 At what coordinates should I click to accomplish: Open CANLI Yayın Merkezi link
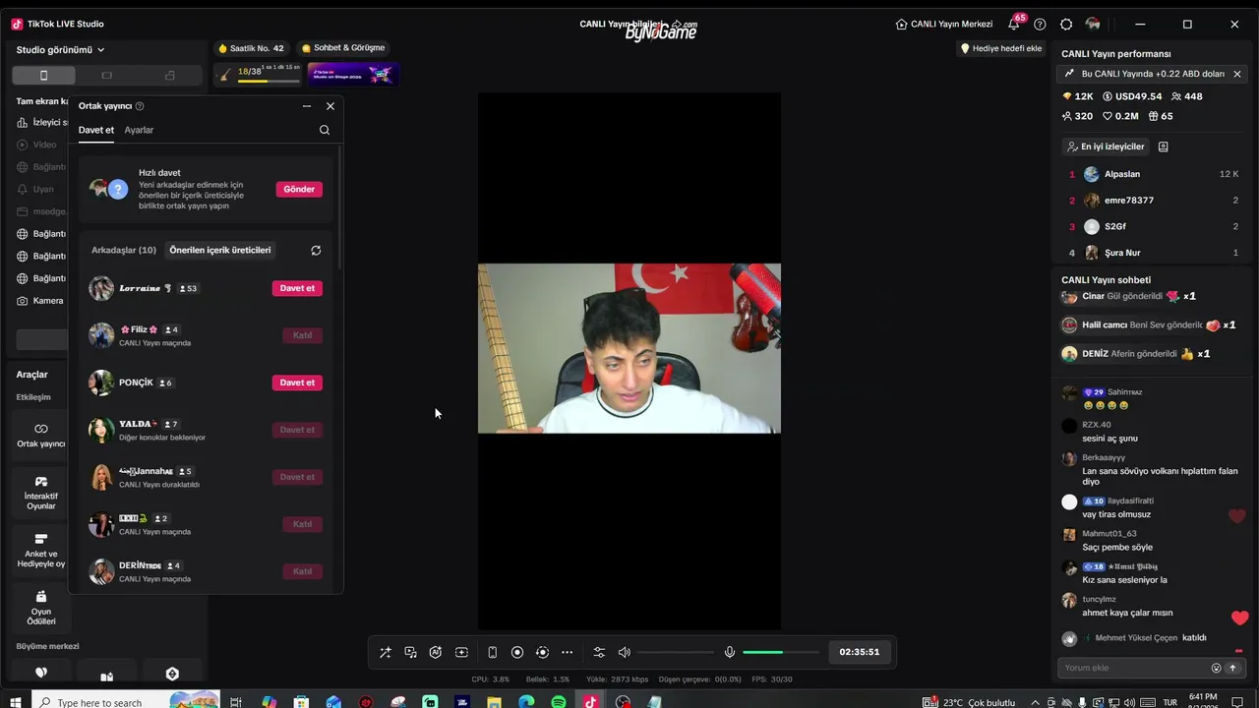pyautogui.click(x=943, y=24)
